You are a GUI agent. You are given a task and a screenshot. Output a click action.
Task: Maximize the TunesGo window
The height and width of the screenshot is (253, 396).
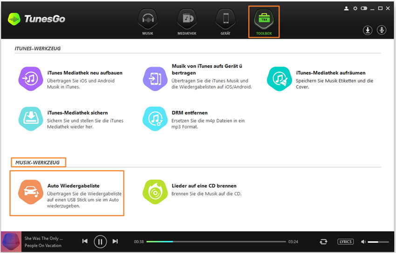tap(380, 8)
